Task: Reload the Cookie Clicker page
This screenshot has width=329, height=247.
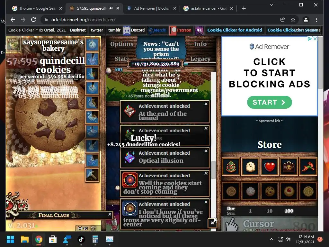Action: click(x=33, y=20)
